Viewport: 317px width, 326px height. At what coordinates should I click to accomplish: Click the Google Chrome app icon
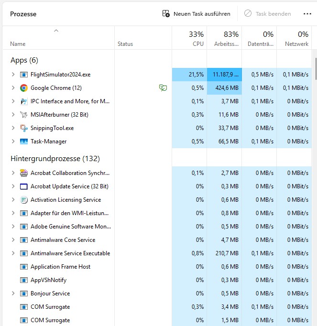coord(24,88)
